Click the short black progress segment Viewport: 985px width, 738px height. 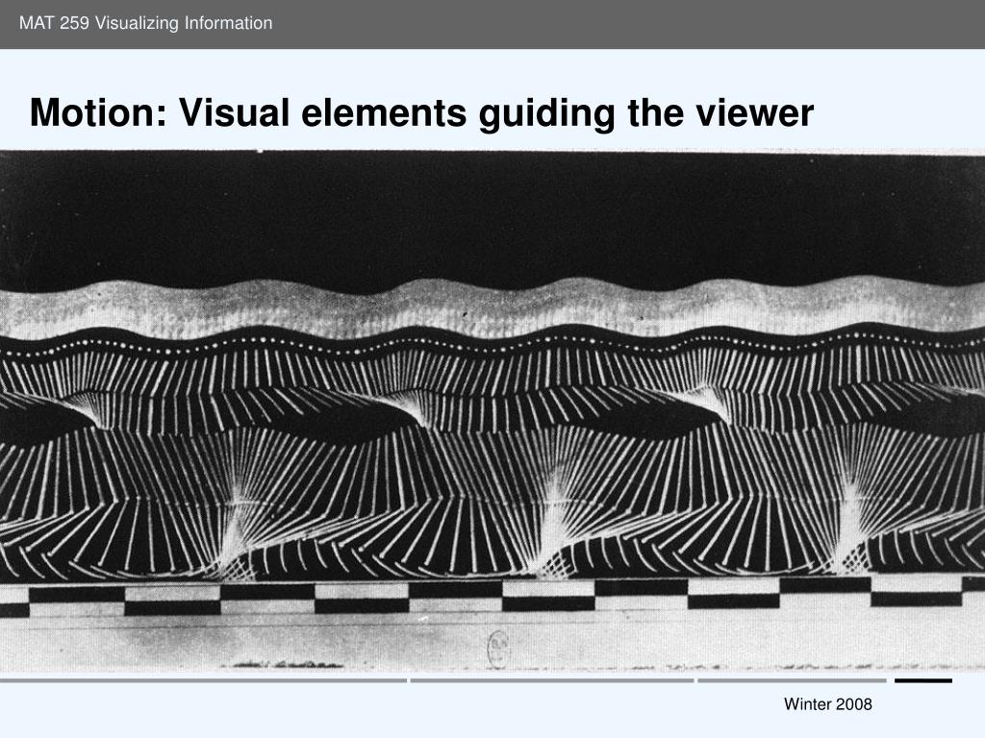[x=923, y=680]
